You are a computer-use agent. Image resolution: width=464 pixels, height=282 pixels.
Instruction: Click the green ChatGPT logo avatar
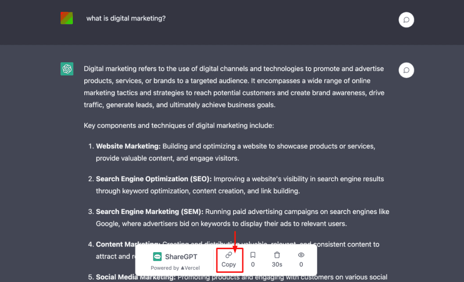tap(67, 69)
